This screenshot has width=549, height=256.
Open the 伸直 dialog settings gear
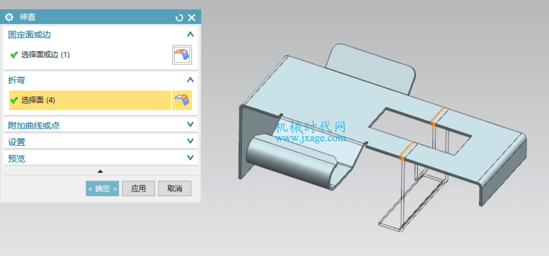point(9,17)
